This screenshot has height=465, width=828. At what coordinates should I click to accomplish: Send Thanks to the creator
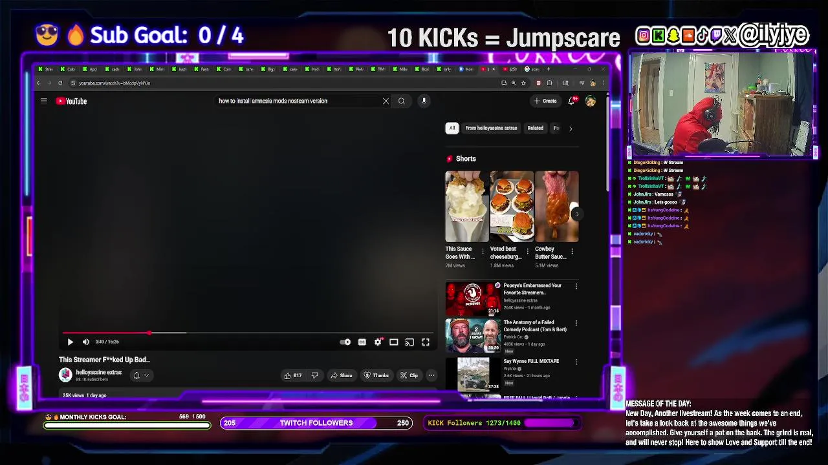coord(376,375)
